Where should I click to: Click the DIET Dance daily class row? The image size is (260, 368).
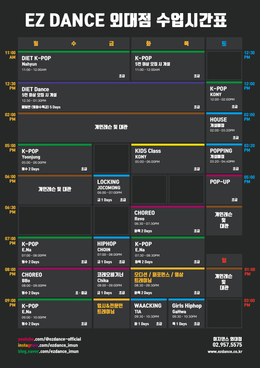(111, 97)
